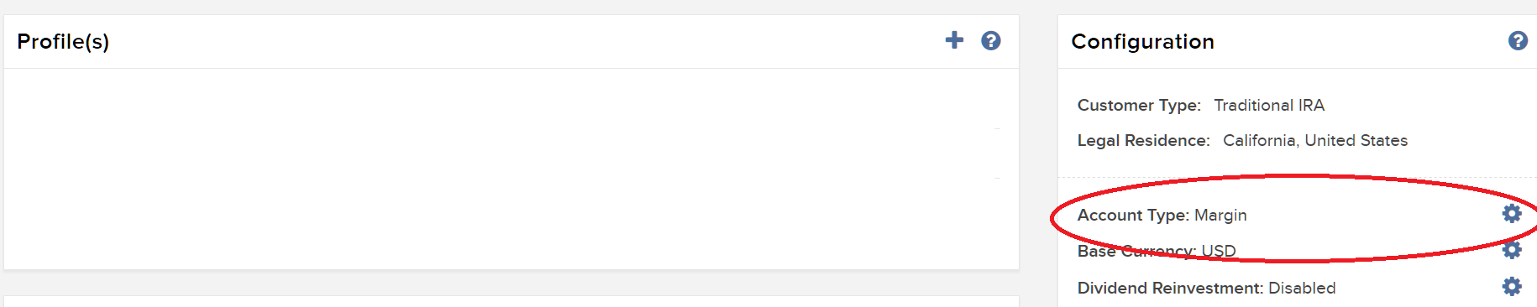This screenshot has height=307, width=1537.
Task: Select the Disabled reinvestment status text
Action: 1302,288
